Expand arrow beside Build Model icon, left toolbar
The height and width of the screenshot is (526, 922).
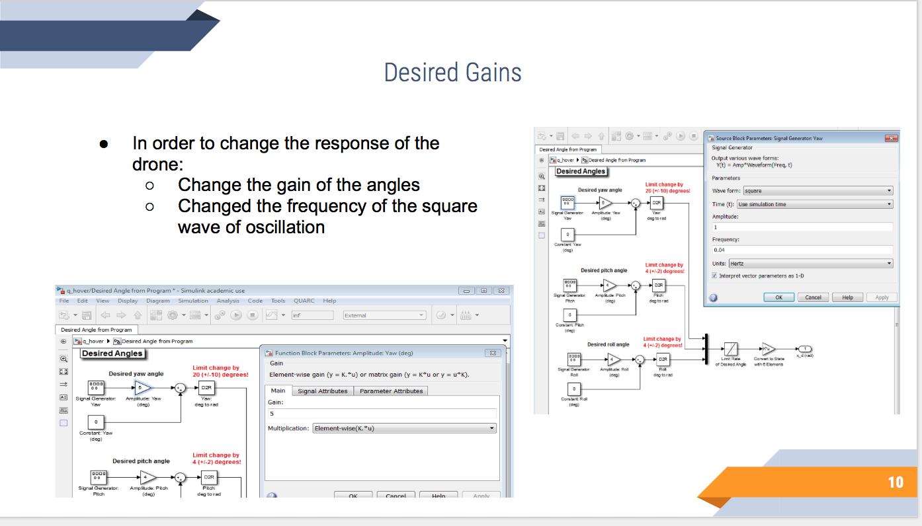coord(477,315)
